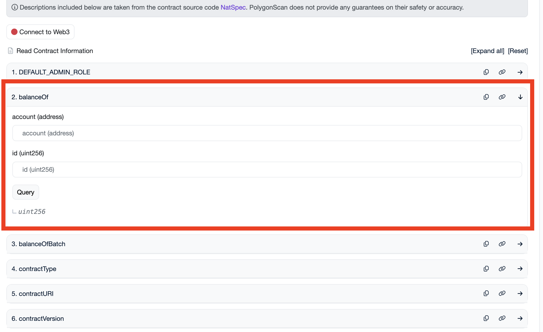Image resolution: width=543 pixels, height=332 pixels.
Task: Copy the balanceOf method name icon
Action: (x=486, y=97)
